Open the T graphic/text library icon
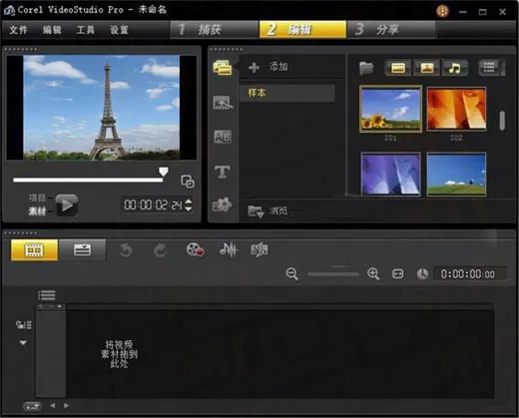This screenshot has height=418, width=519. [x=223, y=172]
